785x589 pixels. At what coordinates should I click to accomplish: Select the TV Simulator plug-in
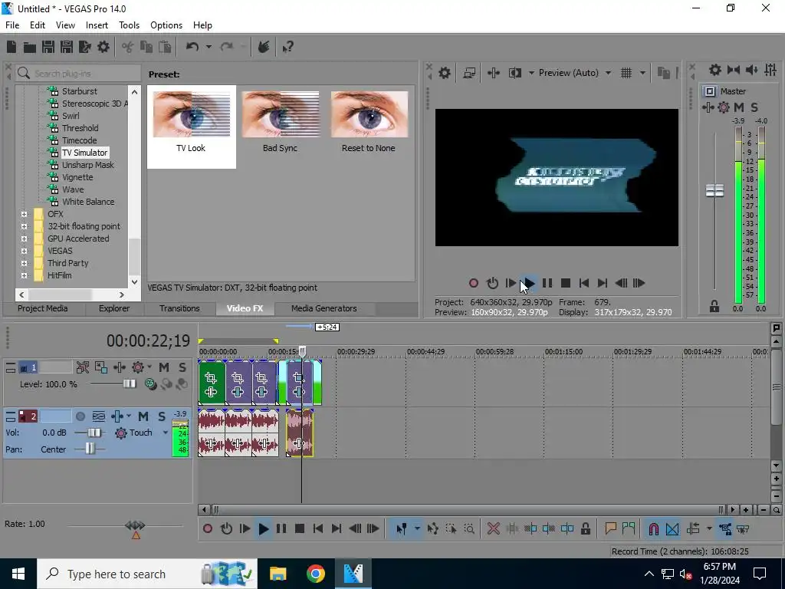[x=84, y=153]
